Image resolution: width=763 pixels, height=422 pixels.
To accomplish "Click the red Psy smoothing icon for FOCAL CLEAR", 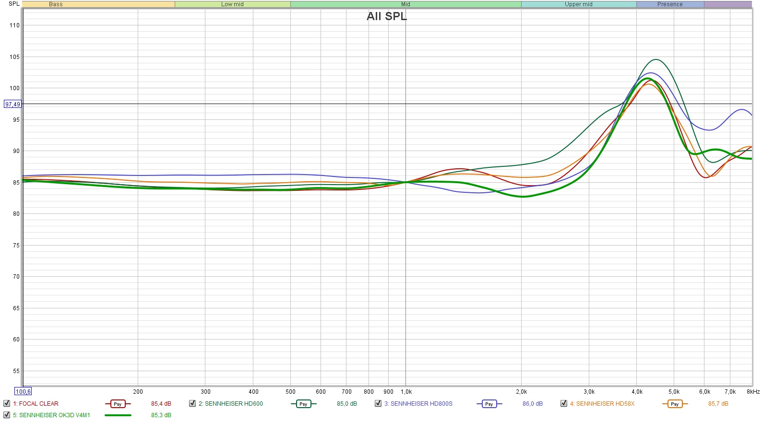I will click(118, 404).
